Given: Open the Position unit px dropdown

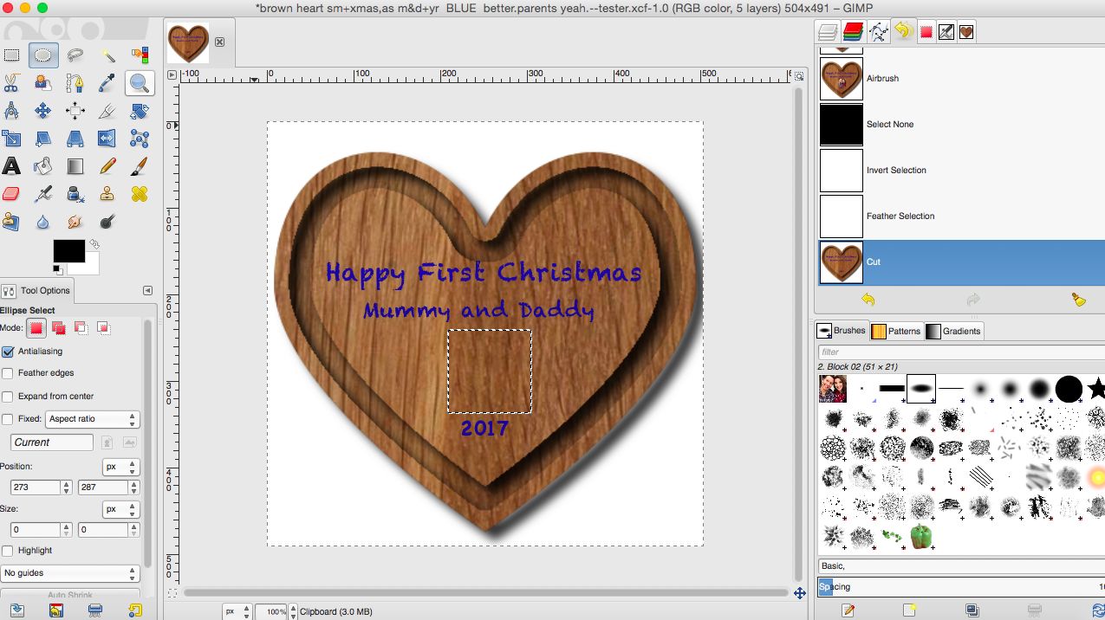Looking at the screenshot, I should (x=120, y=467).
